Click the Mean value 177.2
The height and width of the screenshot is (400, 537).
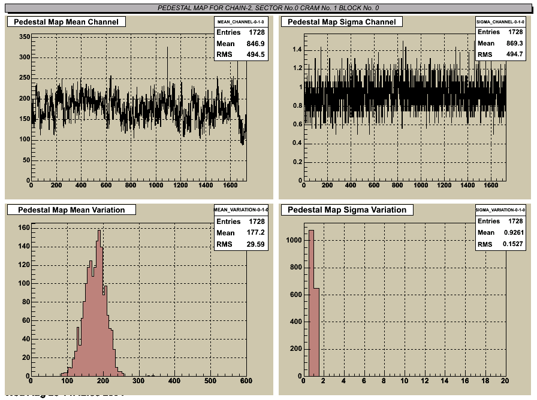255,233
